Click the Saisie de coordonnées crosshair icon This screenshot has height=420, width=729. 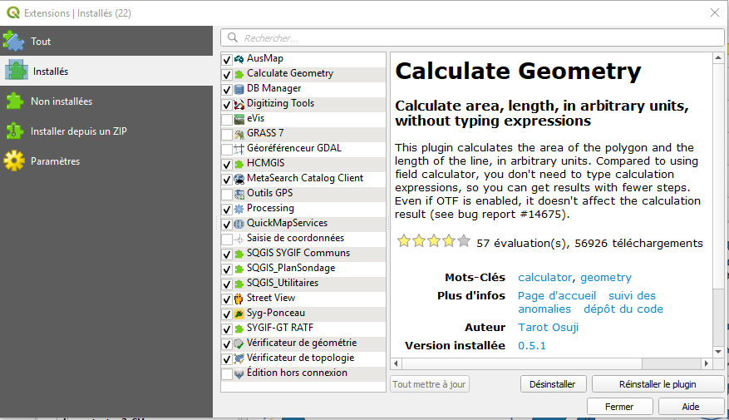coord(239,239)
